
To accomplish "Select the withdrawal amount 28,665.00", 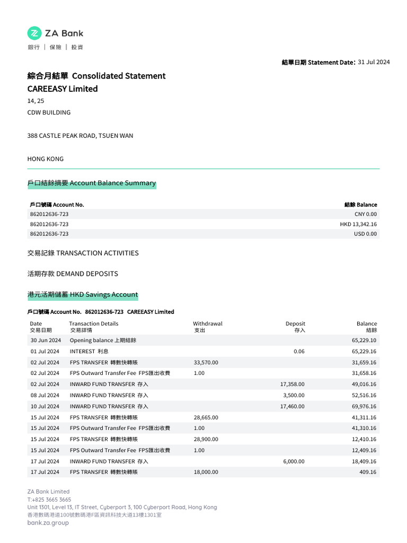I will click(206, 418).
